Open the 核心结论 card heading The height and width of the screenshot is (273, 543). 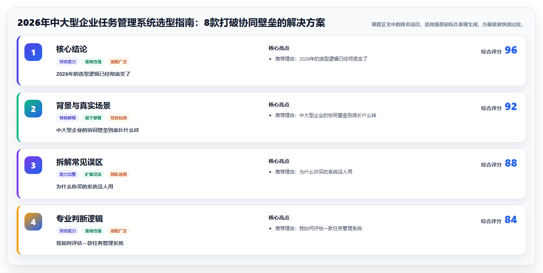(72, 49)
